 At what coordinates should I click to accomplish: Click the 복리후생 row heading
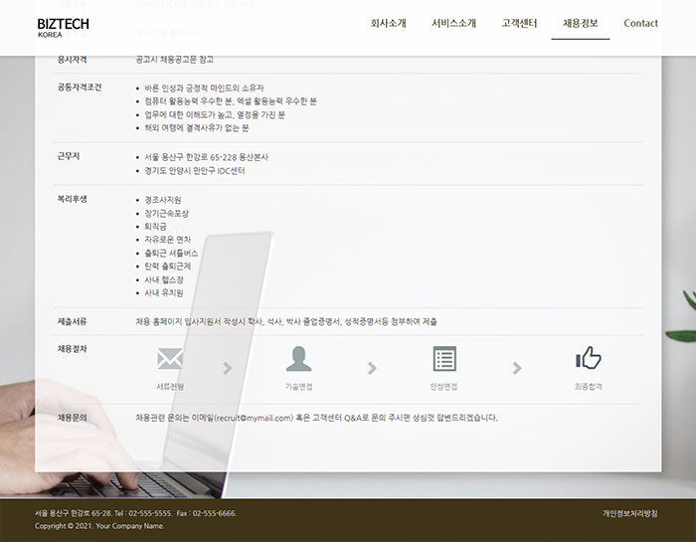tap(72, 199)
